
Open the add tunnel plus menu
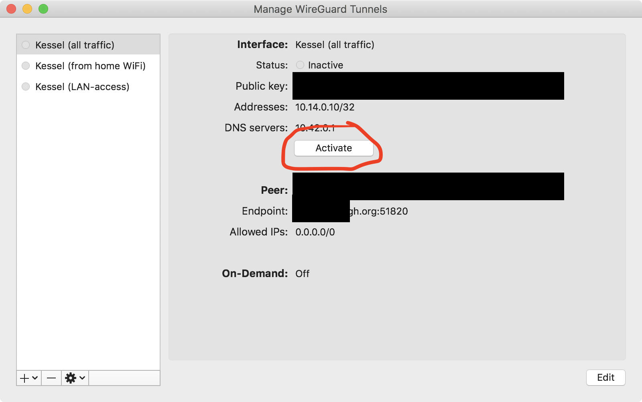[x=29, y=378]
